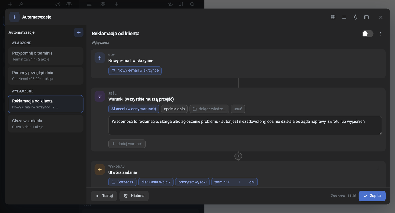Click the Reklamacja od klienta title heading
This screenshot has height=213, width=395.
pyautogui.click(x=116, y=34)
